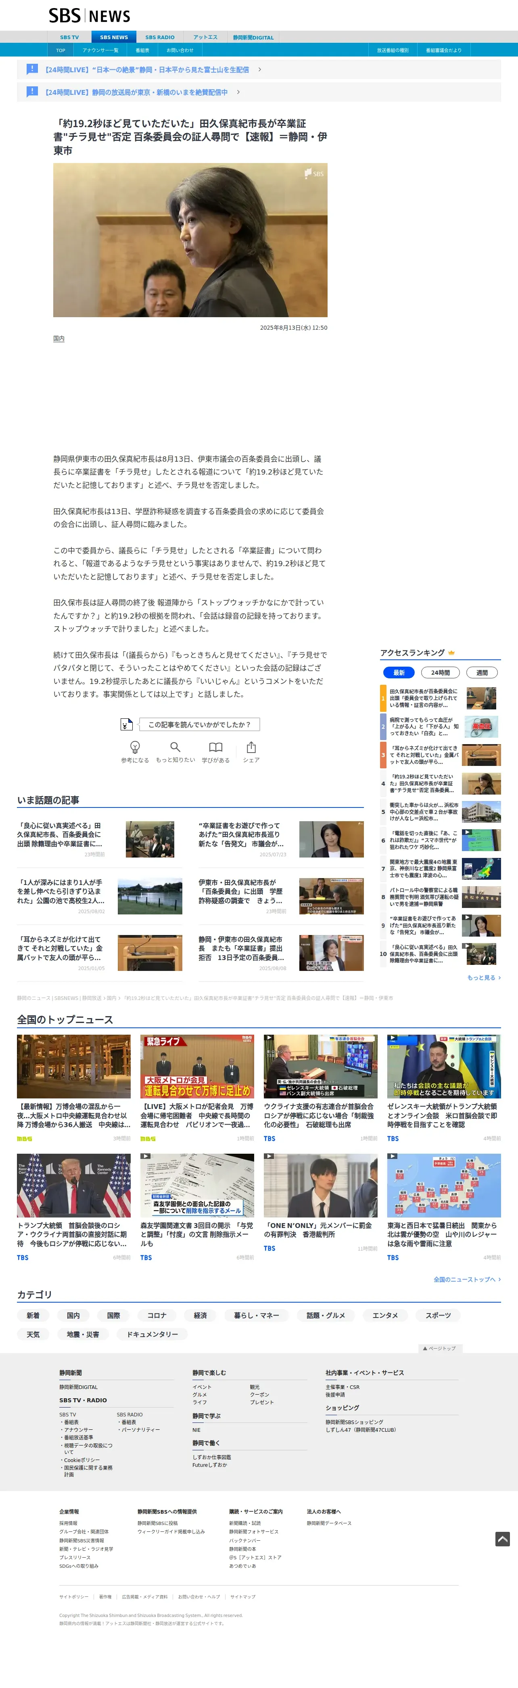Screen dimensions: 518x1688
Task: Open rank 1 article 百条委員会に出頭
Action: point(423,698)
